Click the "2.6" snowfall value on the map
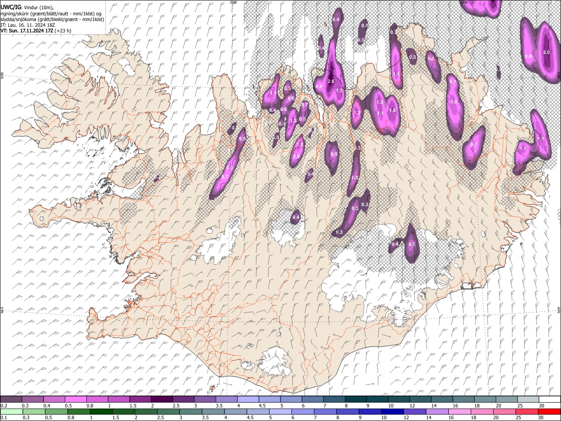The image size is (561, 421). (x=331, y=81)
